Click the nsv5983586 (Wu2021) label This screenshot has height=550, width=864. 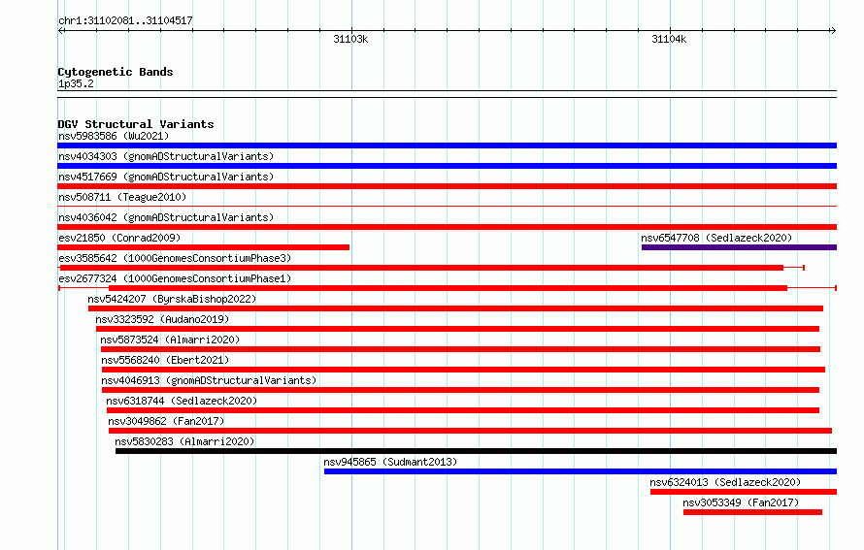(x=114, y=136)
